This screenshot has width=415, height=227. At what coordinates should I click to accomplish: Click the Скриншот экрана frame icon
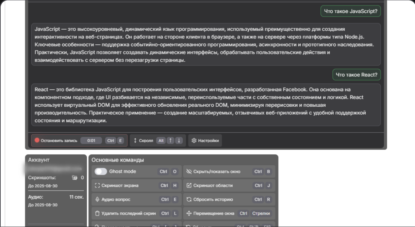(97, 185)
